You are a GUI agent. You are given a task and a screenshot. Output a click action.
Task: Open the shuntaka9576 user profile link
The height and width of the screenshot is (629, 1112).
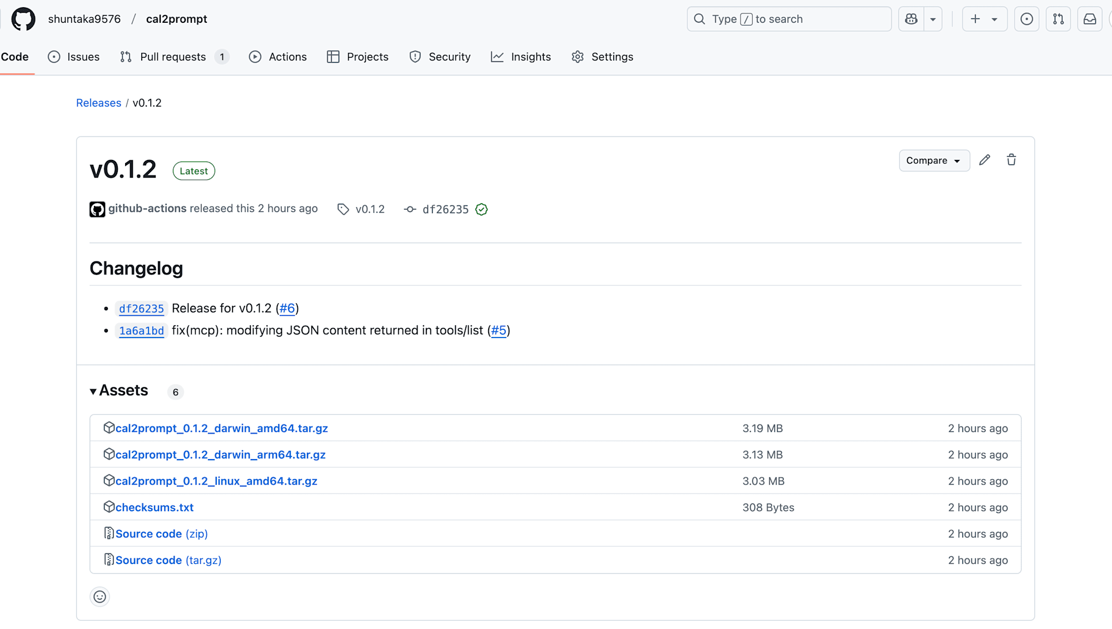[x=85, y=19]
